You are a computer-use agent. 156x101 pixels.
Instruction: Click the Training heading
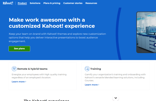coord(96,69)
